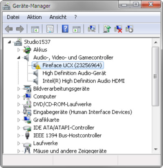Click the Geräte-Manager title bar icon
163x168 pixels.
pyautogui.click(x=7, y=6)
